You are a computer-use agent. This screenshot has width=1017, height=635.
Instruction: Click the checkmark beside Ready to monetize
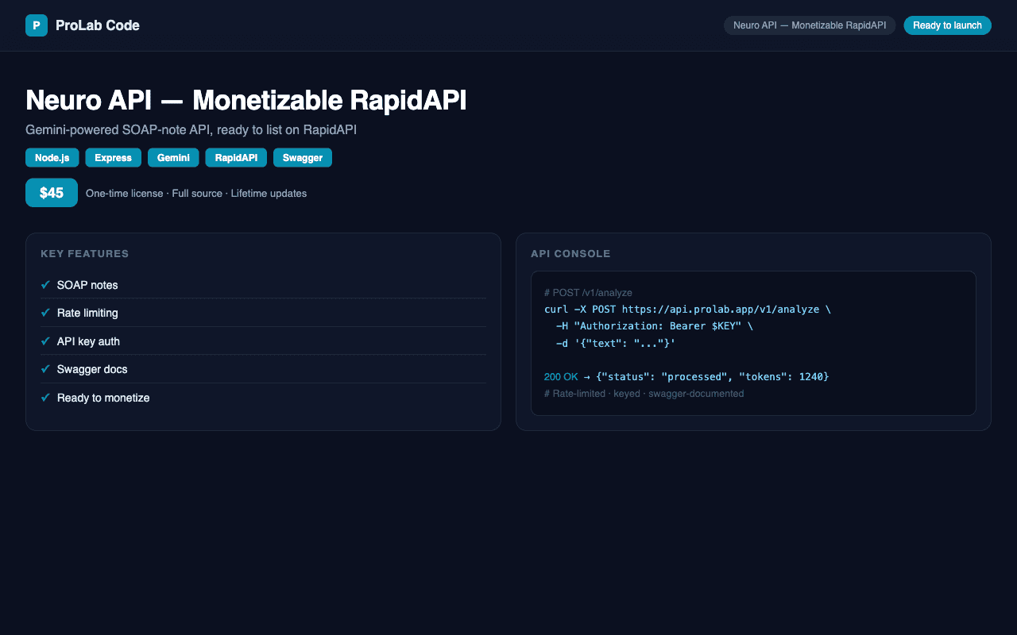[x=45, y=398]
